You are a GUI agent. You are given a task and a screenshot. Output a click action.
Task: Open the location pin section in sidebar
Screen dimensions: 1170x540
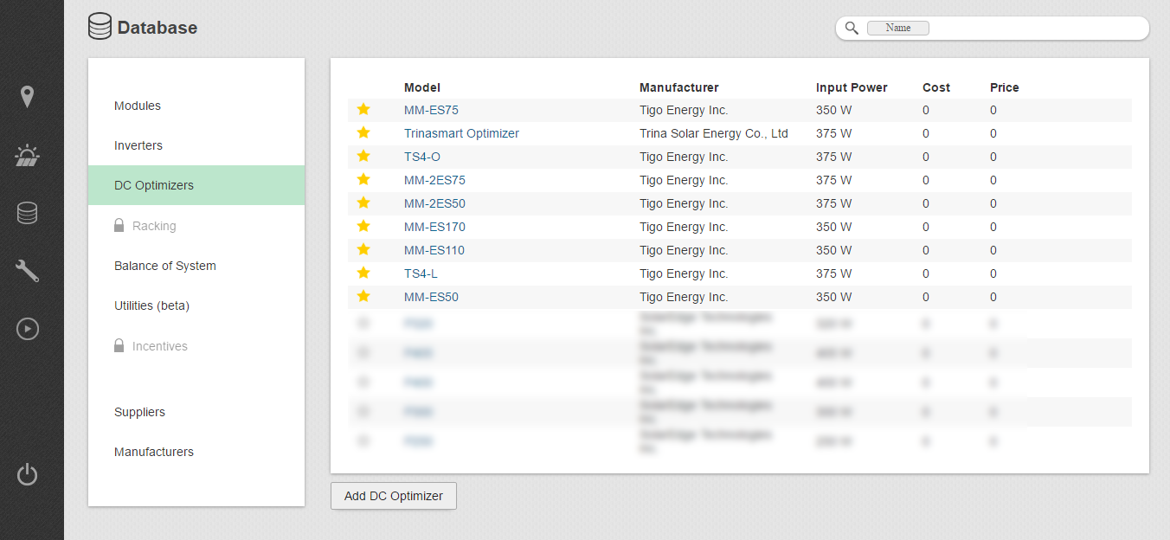[x=28, y=97]
